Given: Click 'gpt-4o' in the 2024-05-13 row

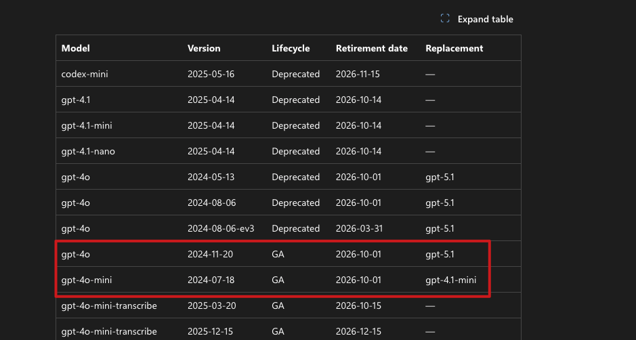Looking at the screenshot, I should (x=75, y=177).
